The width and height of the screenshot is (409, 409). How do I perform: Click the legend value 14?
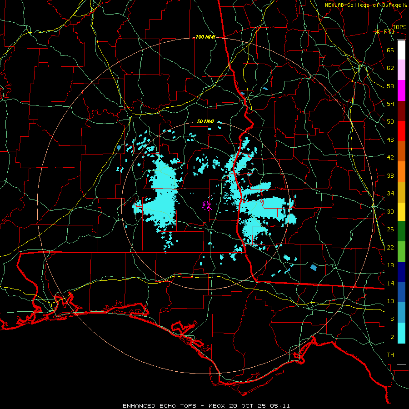pyautogui.click(x=390, y=283)
